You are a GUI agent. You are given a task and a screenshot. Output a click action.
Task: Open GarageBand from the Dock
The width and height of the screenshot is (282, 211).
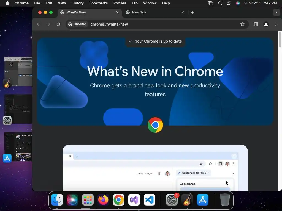[x=187, y=200]
